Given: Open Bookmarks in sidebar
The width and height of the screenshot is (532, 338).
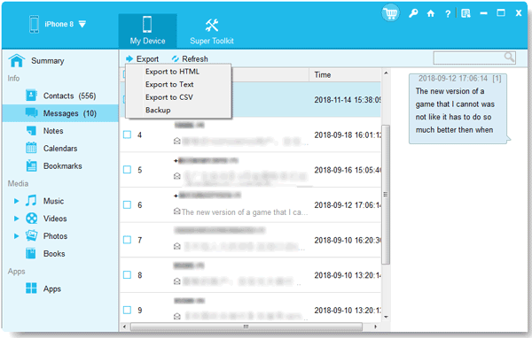Looking at the screenshot, I should coord(63,166).
